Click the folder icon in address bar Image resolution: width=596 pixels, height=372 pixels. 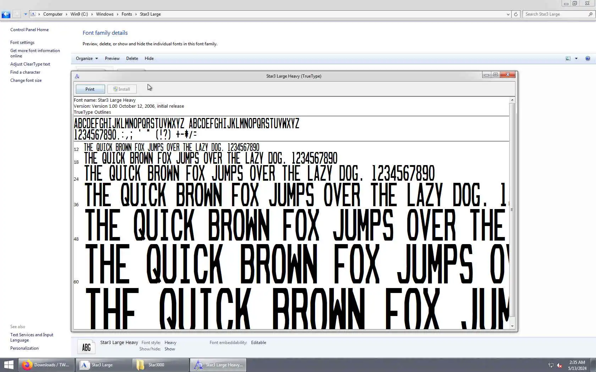(33, 14)
